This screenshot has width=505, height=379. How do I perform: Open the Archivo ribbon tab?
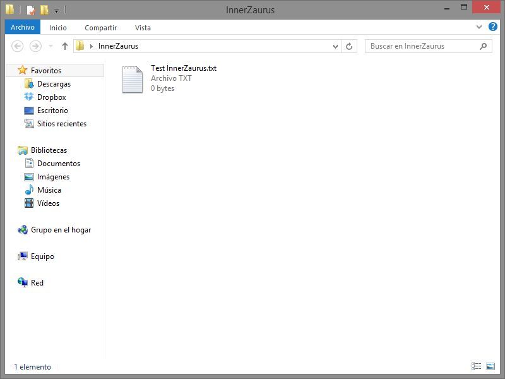coord(23,27)
